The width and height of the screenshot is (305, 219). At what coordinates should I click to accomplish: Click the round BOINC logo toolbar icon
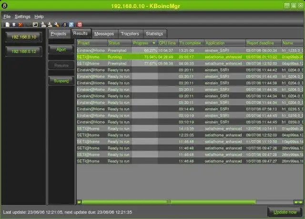point(65,24)
